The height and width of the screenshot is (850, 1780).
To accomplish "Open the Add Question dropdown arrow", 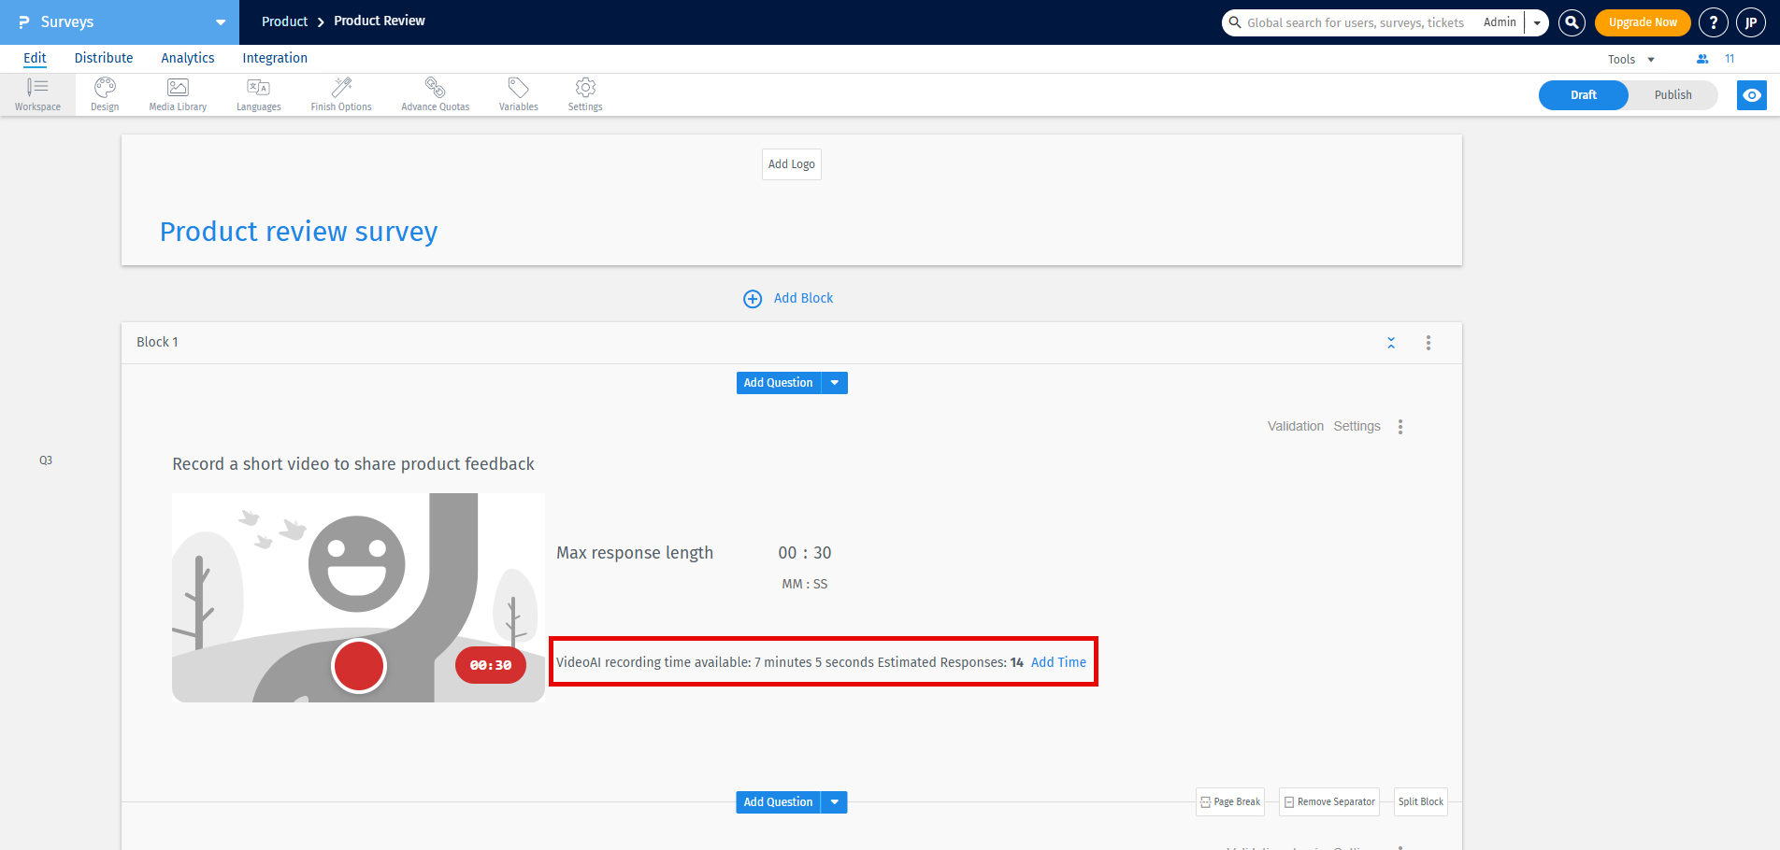I will tap(834, 382).
